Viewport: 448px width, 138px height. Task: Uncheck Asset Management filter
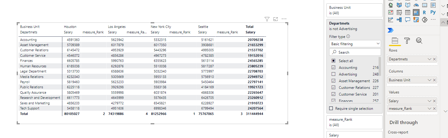tap(333, 81)
